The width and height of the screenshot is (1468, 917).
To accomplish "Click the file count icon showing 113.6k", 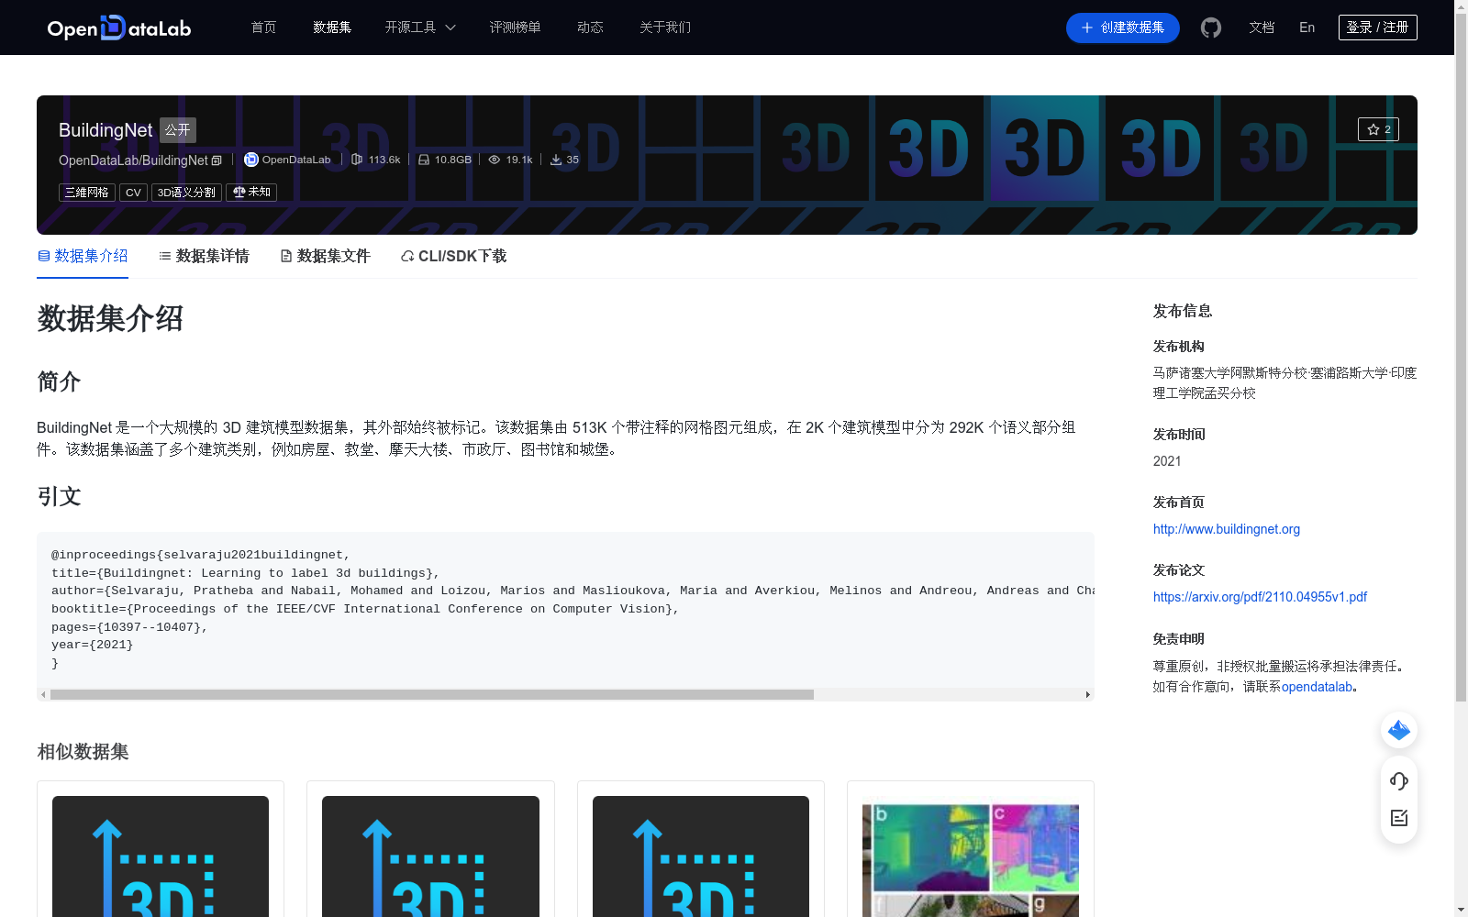I will click(x=357, y=160).
